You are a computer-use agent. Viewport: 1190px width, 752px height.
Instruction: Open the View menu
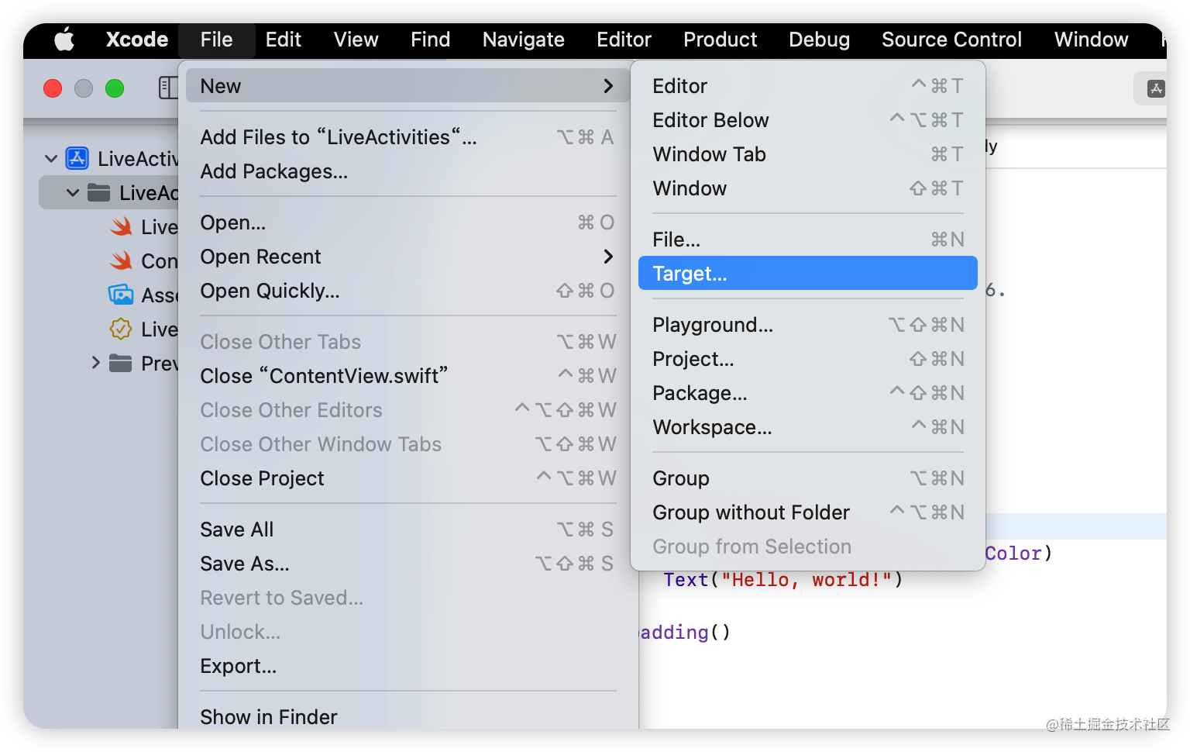pyautogui.click(x=356, y=40)
